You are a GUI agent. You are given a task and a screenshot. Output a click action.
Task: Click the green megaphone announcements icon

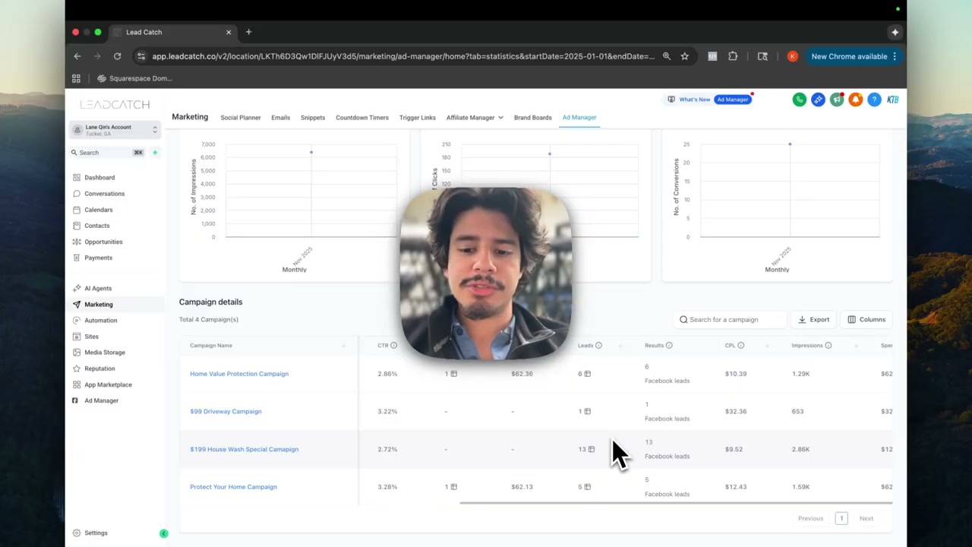pos(837,100)
